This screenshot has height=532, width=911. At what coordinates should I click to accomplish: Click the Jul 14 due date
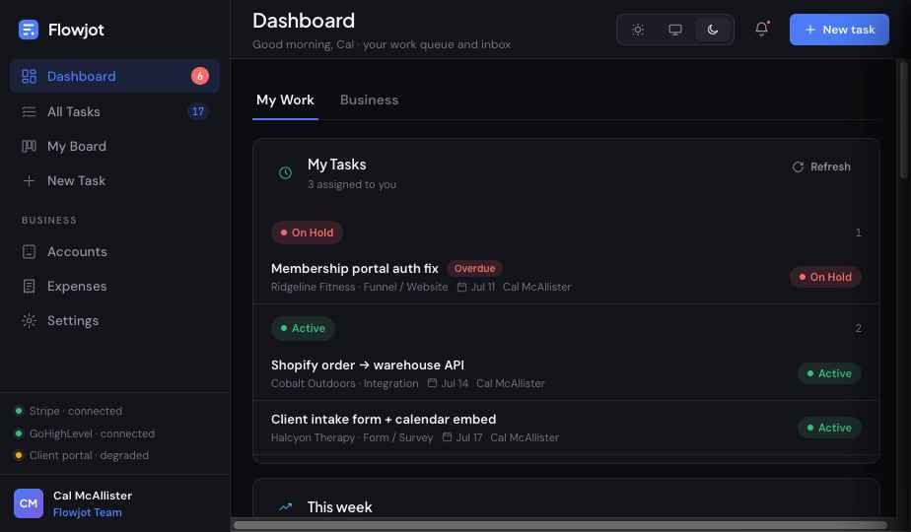[x=448, y=383]
